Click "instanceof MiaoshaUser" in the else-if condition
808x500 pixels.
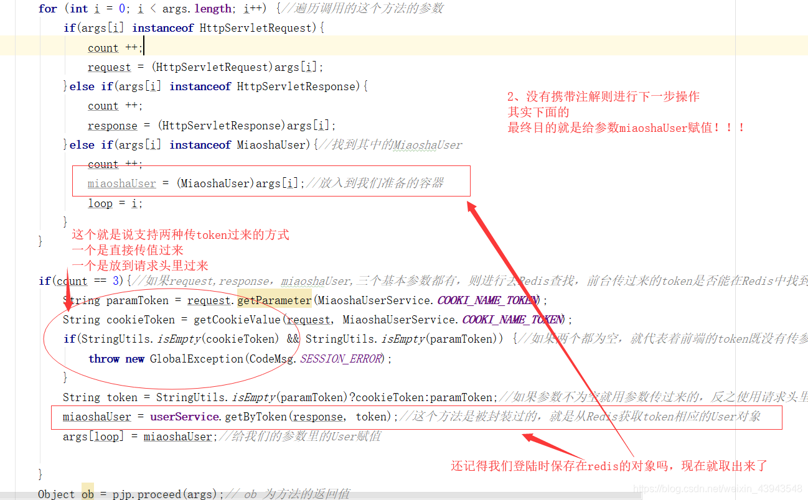click(239, 145)
